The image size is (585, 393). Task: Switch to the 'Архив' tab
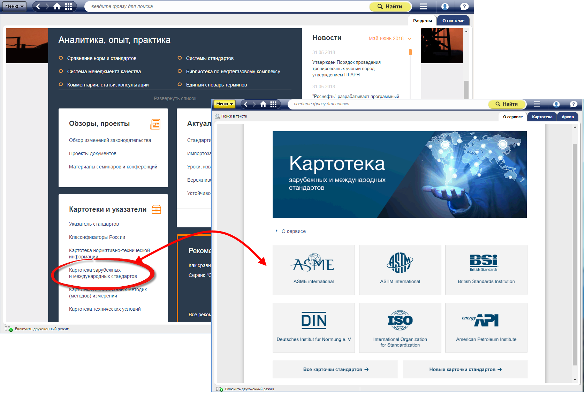tap(567, 117)
